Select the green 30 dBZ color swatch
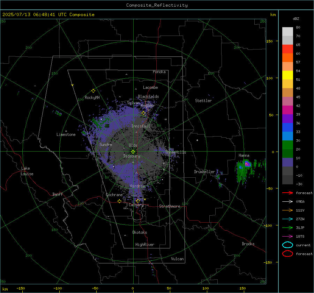The height and width of the screenshot is (293, 314). [x=287, y=145]
